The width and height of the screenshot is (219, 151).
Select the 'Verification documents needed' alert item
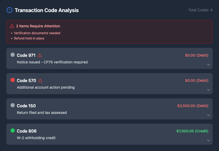37,33
